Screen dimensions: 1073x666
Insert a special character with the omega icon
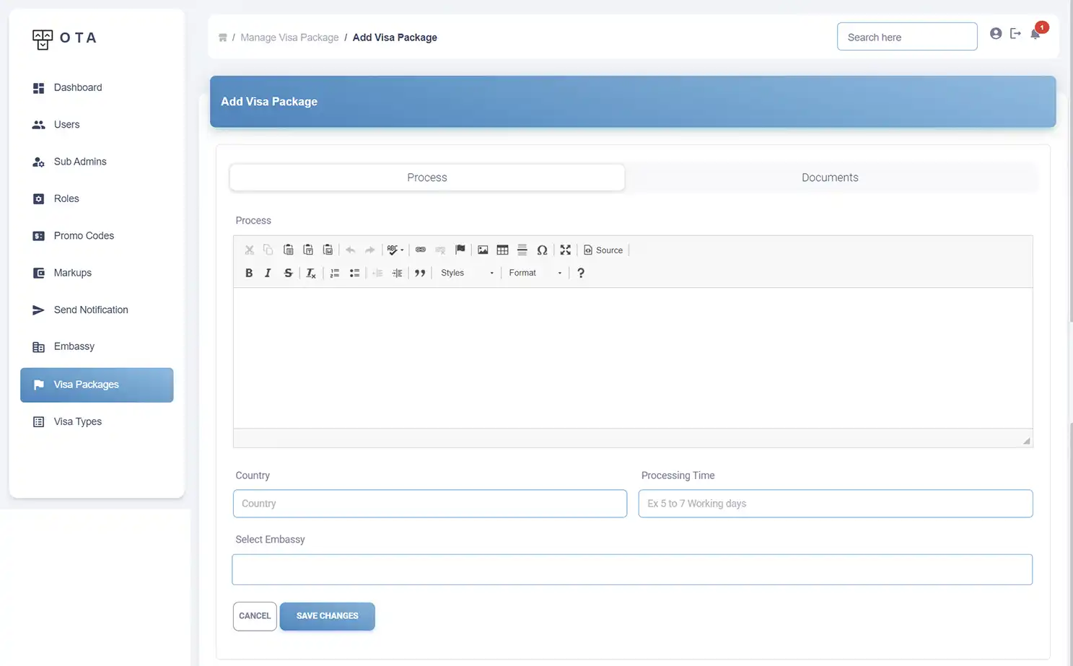pyautogui.click(x=542, y=250)
